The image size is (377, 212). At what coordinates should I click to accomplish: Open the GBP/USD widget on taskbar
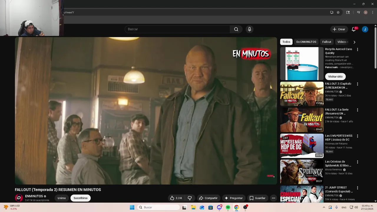(12, 207)
